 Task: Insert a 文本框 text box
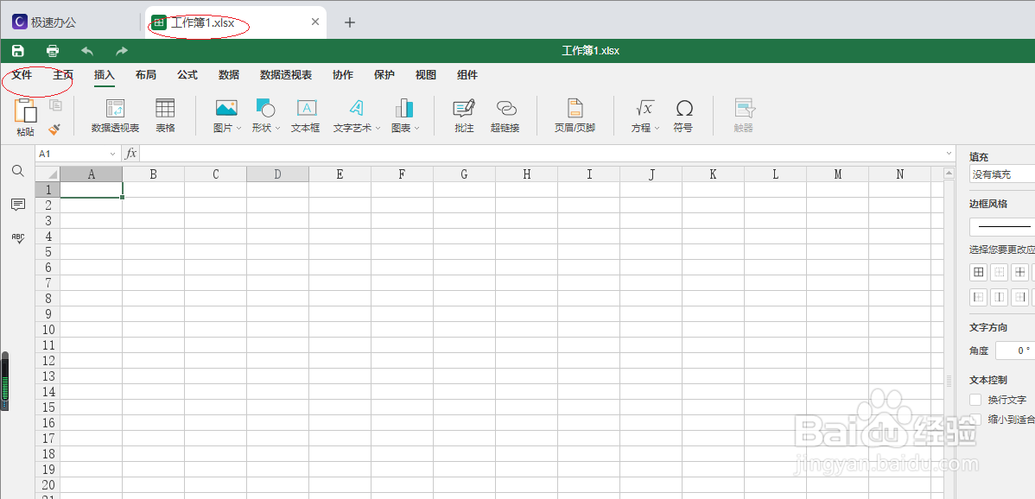[x=305, y=115]
